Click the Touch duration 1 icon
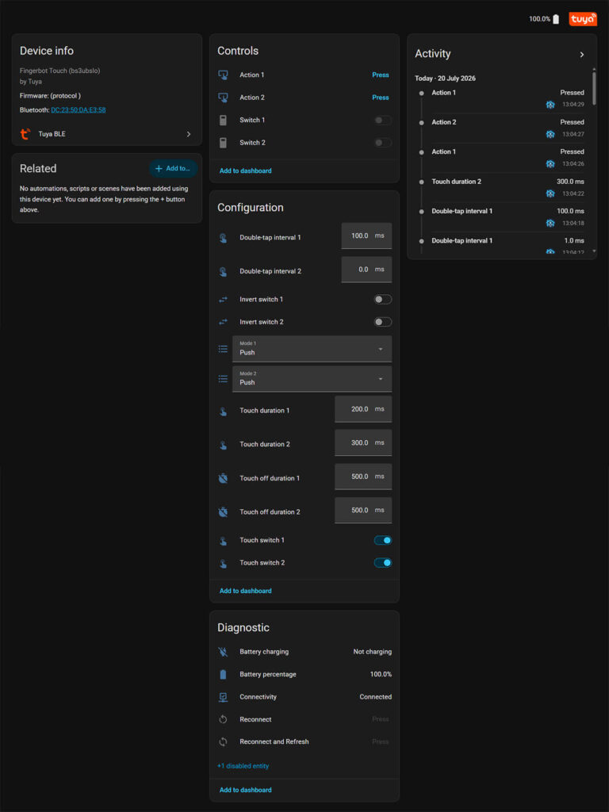Image resolution: width=609 pixels, height=812 pixels. pos(223,412)
